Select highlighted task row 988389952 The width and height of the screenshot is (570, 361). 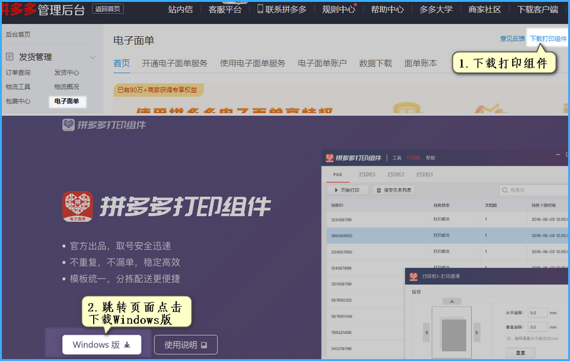tap(447, 236)
